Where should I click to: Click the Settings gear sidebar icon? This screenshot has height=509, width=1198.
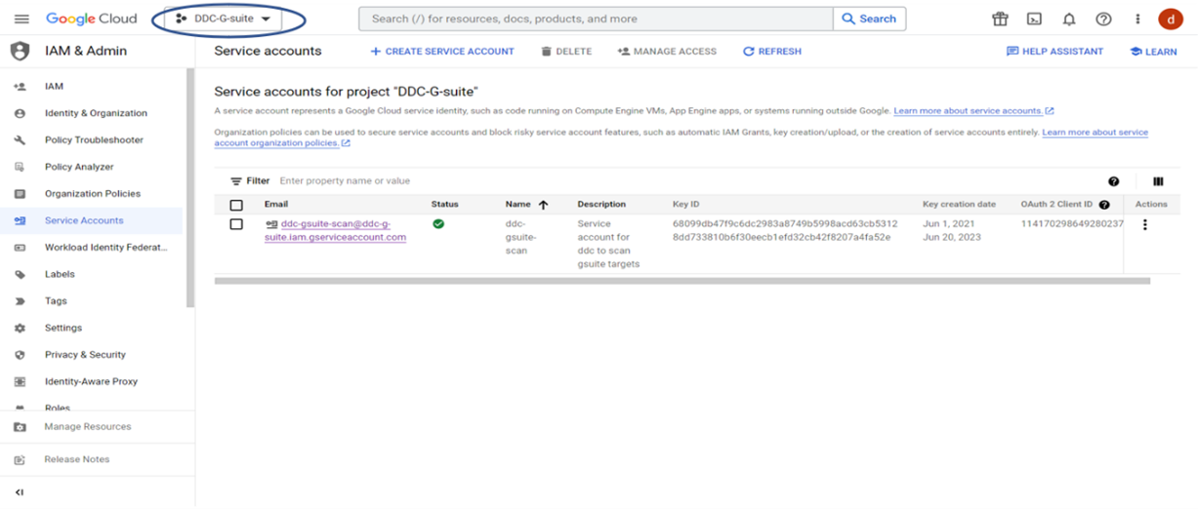point(20,329)
